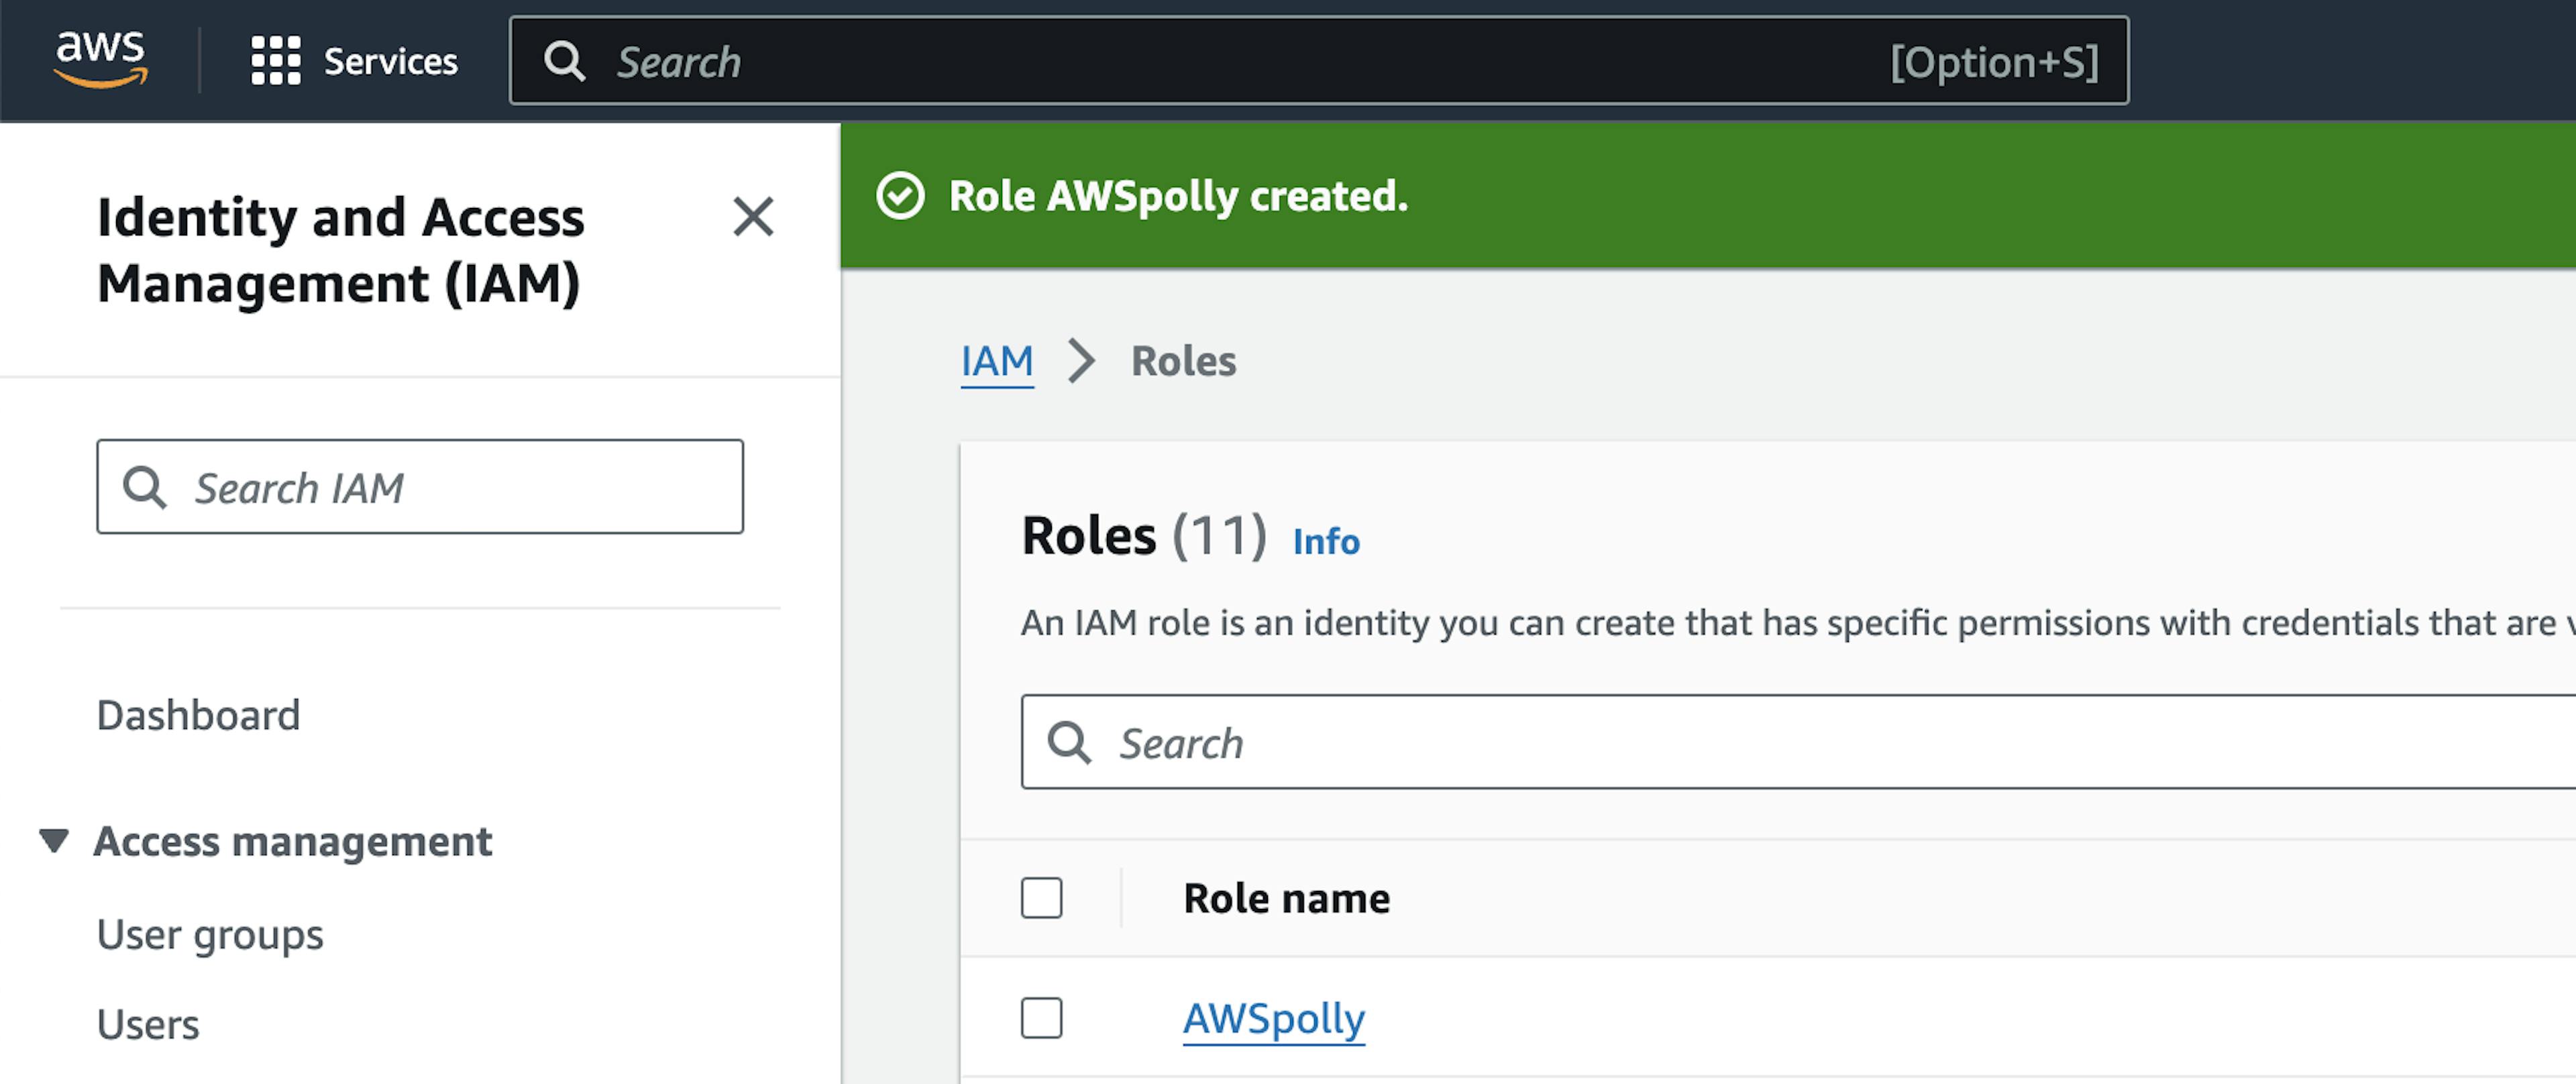
Task: Toggle the select-all roles checkbox
Action: (1041, 898)
